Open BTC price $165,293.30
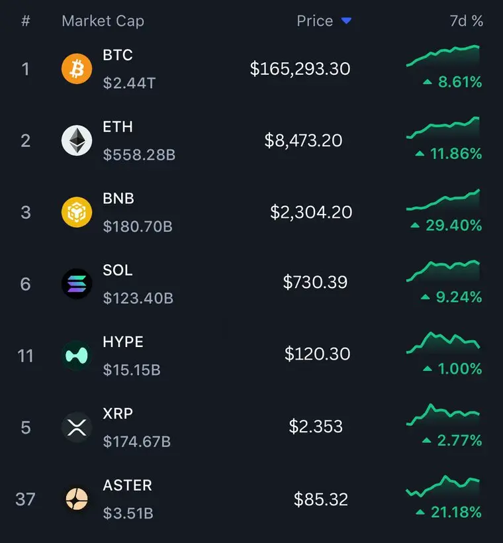The width and height of the screenshot is (503, 543). pyautogui.click(x=300, y=69)
